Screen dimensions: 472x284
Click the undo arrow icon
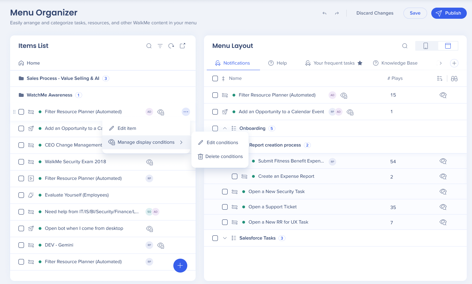click(x=324, y=13)
